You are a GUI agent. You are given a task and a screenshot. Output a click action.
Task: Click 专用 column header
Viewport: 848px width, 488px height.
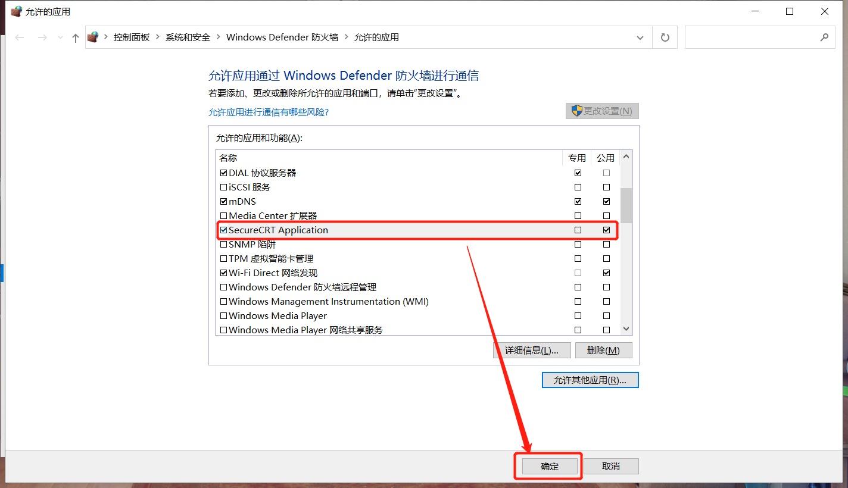pos(577,158)
